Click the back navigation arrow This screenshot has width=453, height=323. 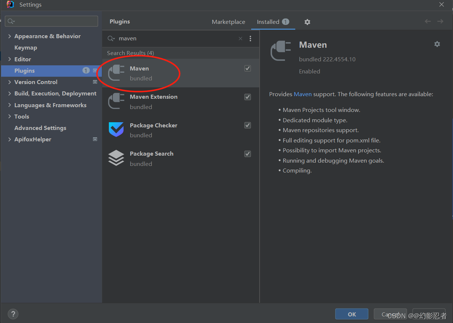[428, 22]
